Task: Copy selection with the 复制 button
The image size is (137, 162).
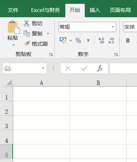Action: coord(33,33)
